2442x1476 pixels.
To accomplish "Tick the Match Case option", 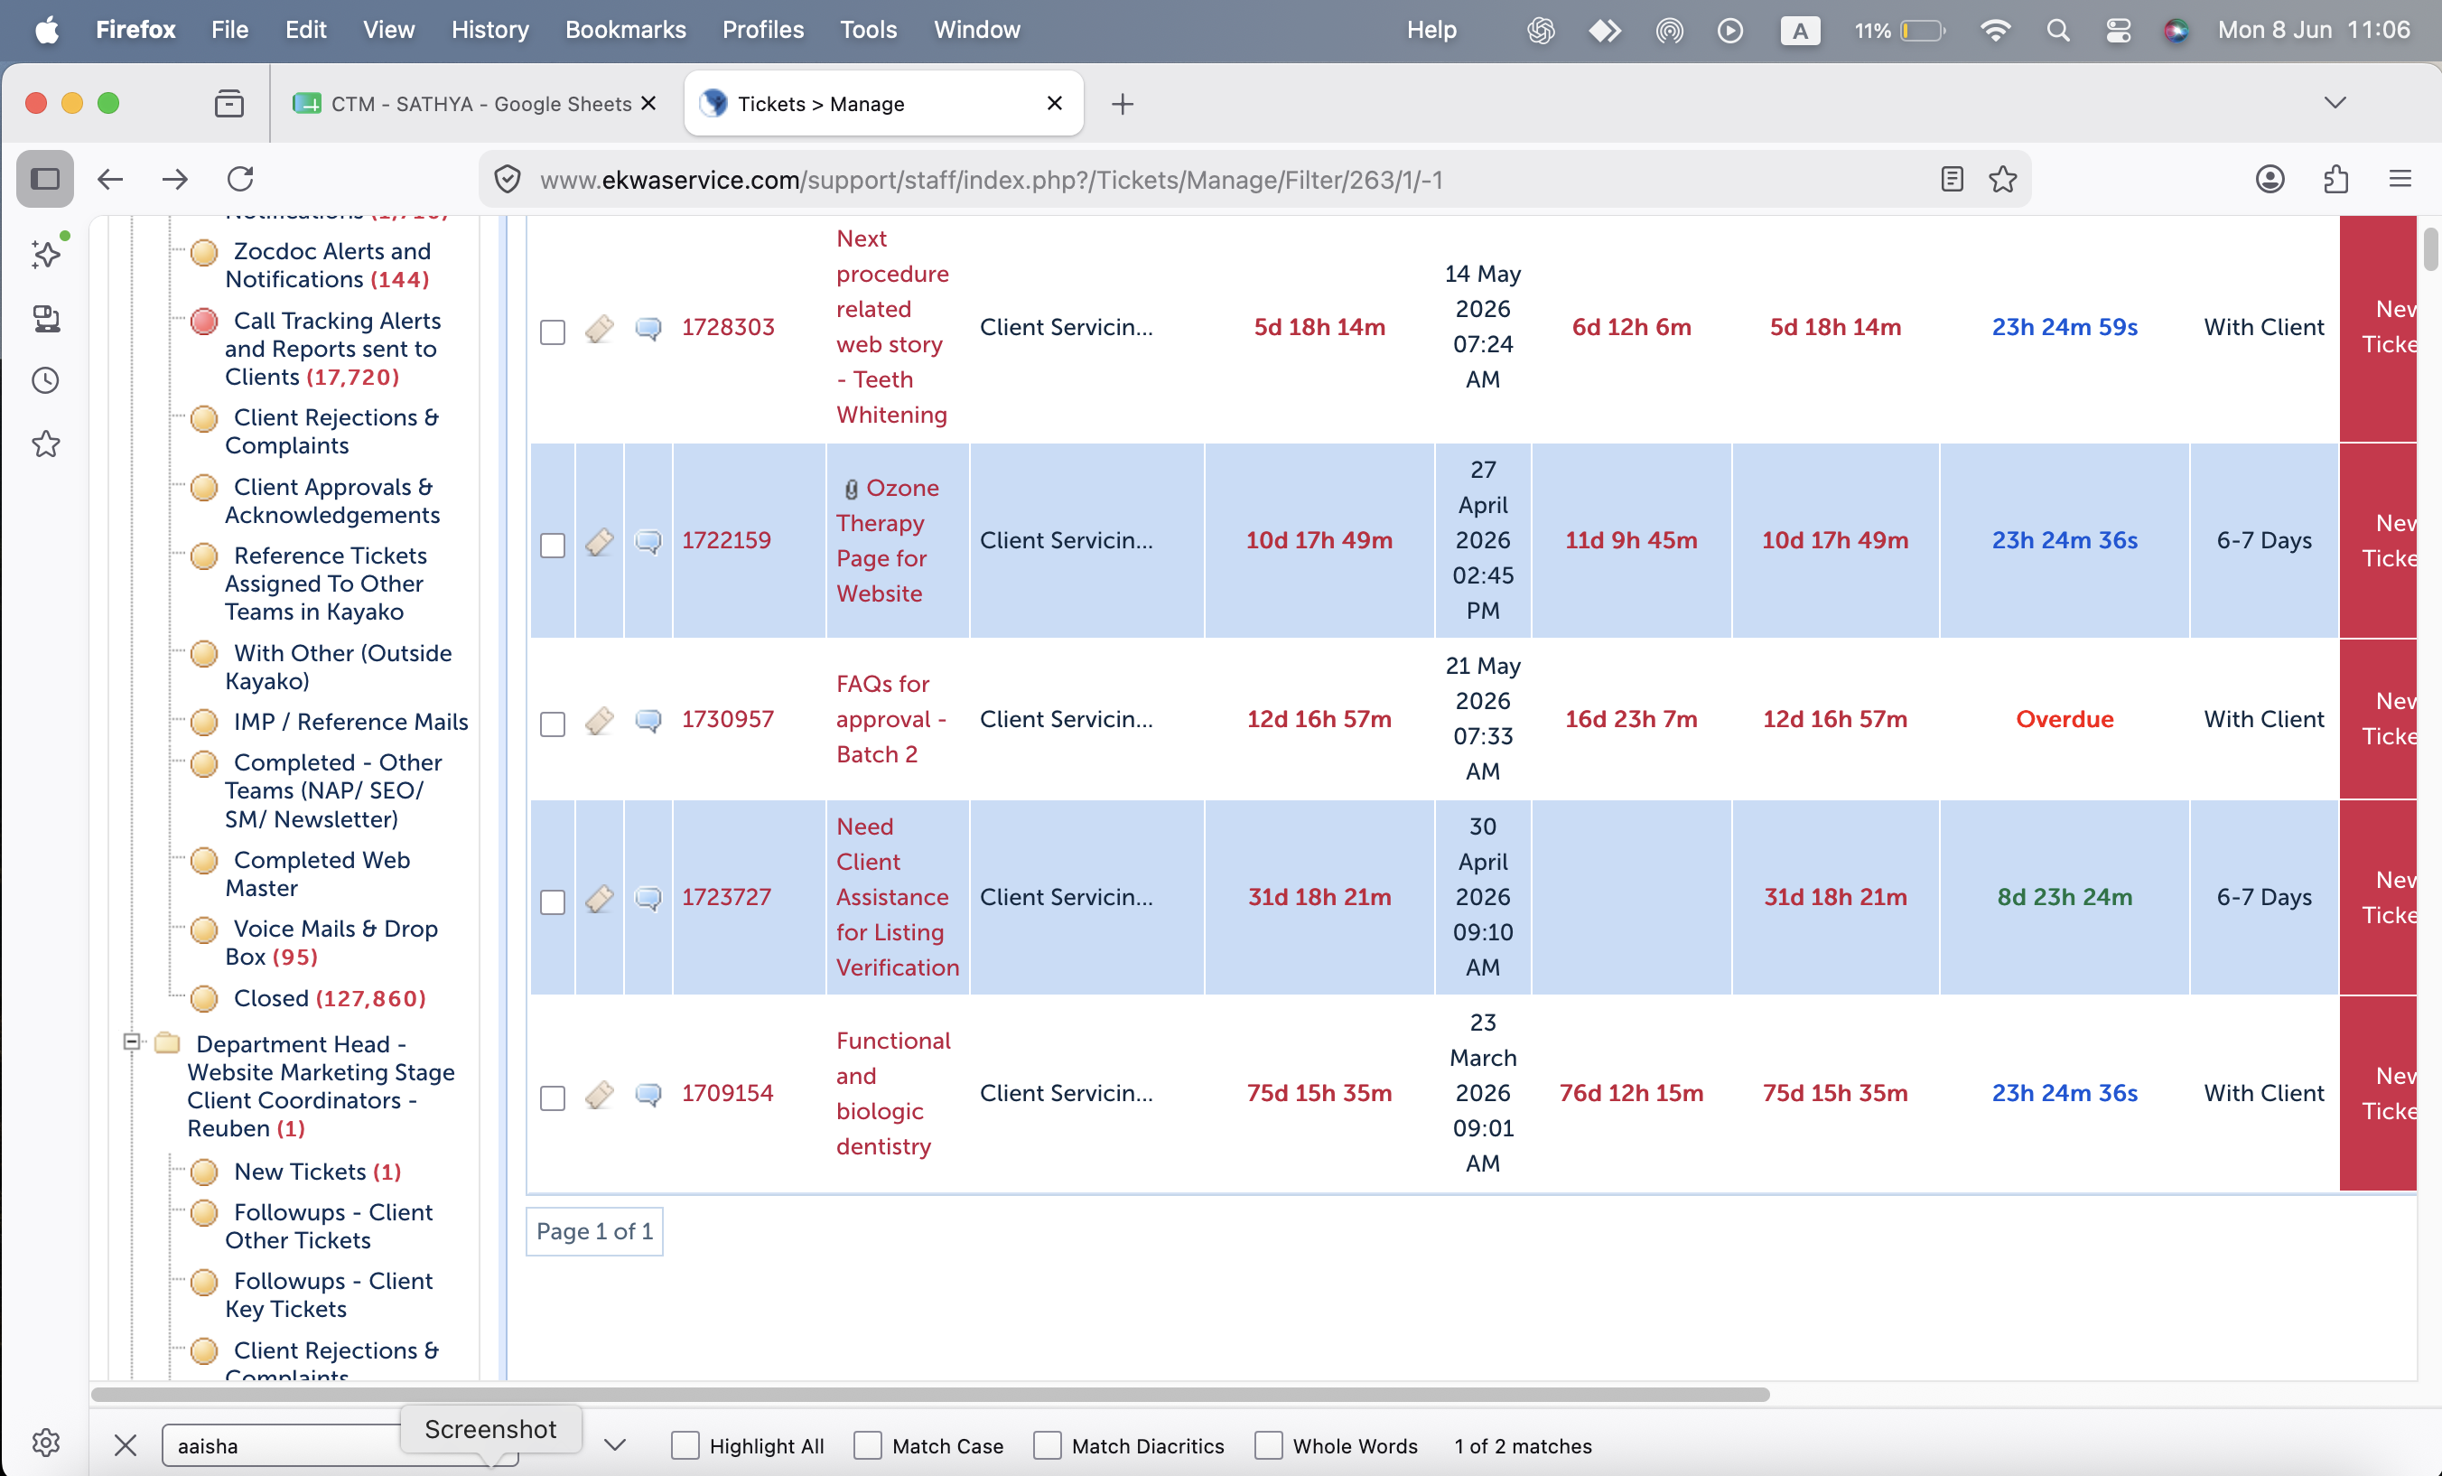I will [x=867, y=1445].
